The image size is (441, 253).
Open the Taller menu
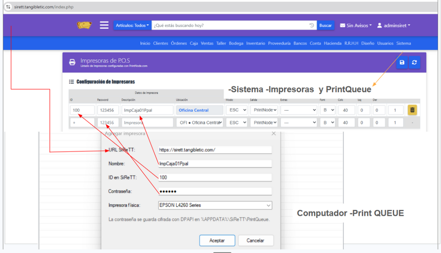coord(221,43)
